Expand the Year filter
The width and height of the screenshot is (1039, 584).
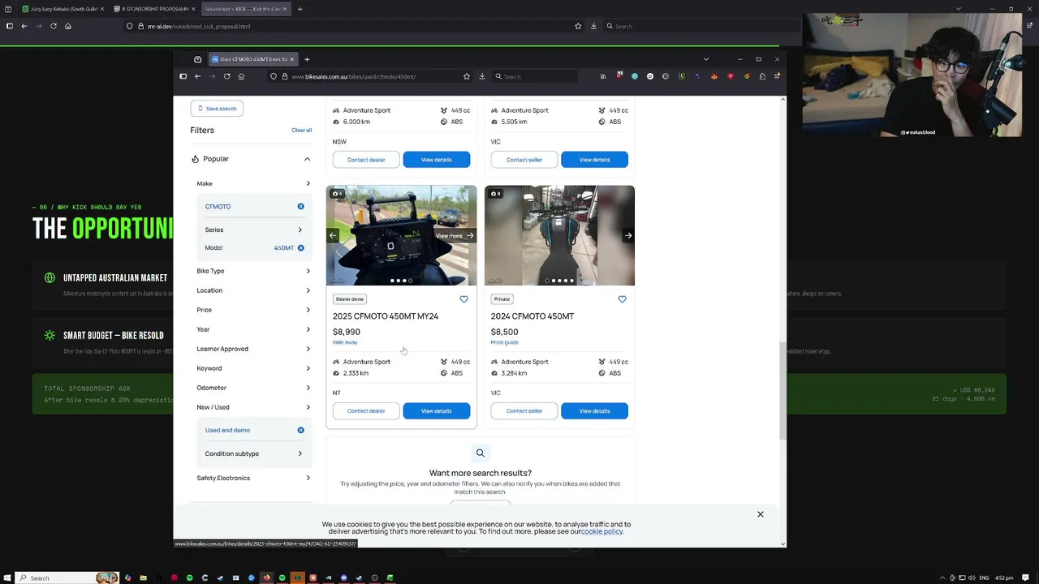tap(252, 329)
